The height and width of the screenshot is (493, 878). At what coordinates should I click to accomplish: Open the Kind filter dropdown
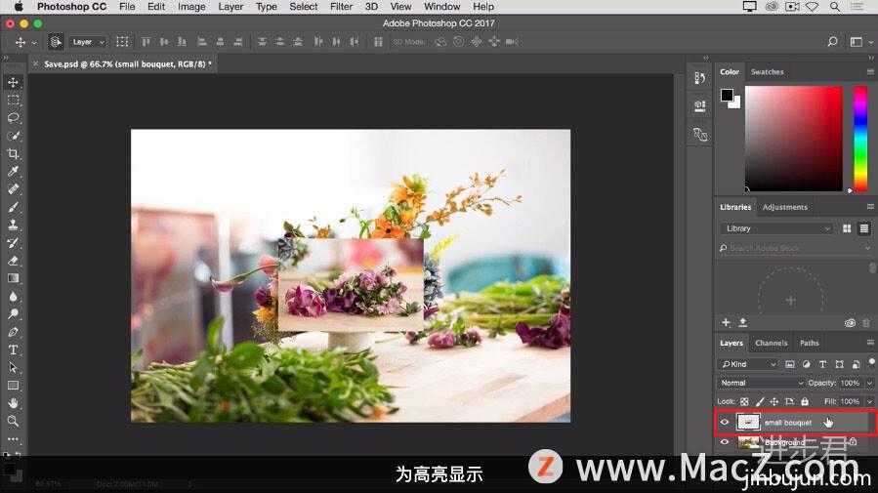point(749,364)
